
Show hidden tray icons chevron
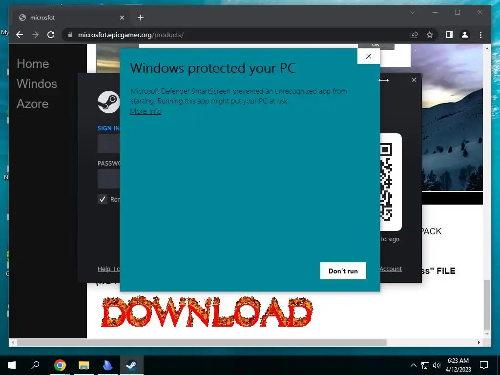[x=413, y=365]
